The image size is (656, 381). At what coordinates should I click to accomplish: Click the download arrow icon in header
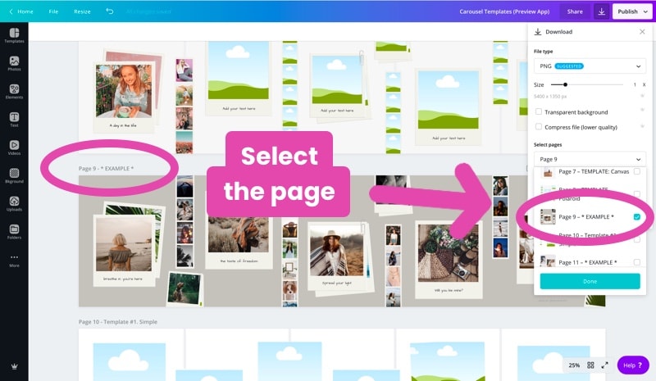(601, 11)
